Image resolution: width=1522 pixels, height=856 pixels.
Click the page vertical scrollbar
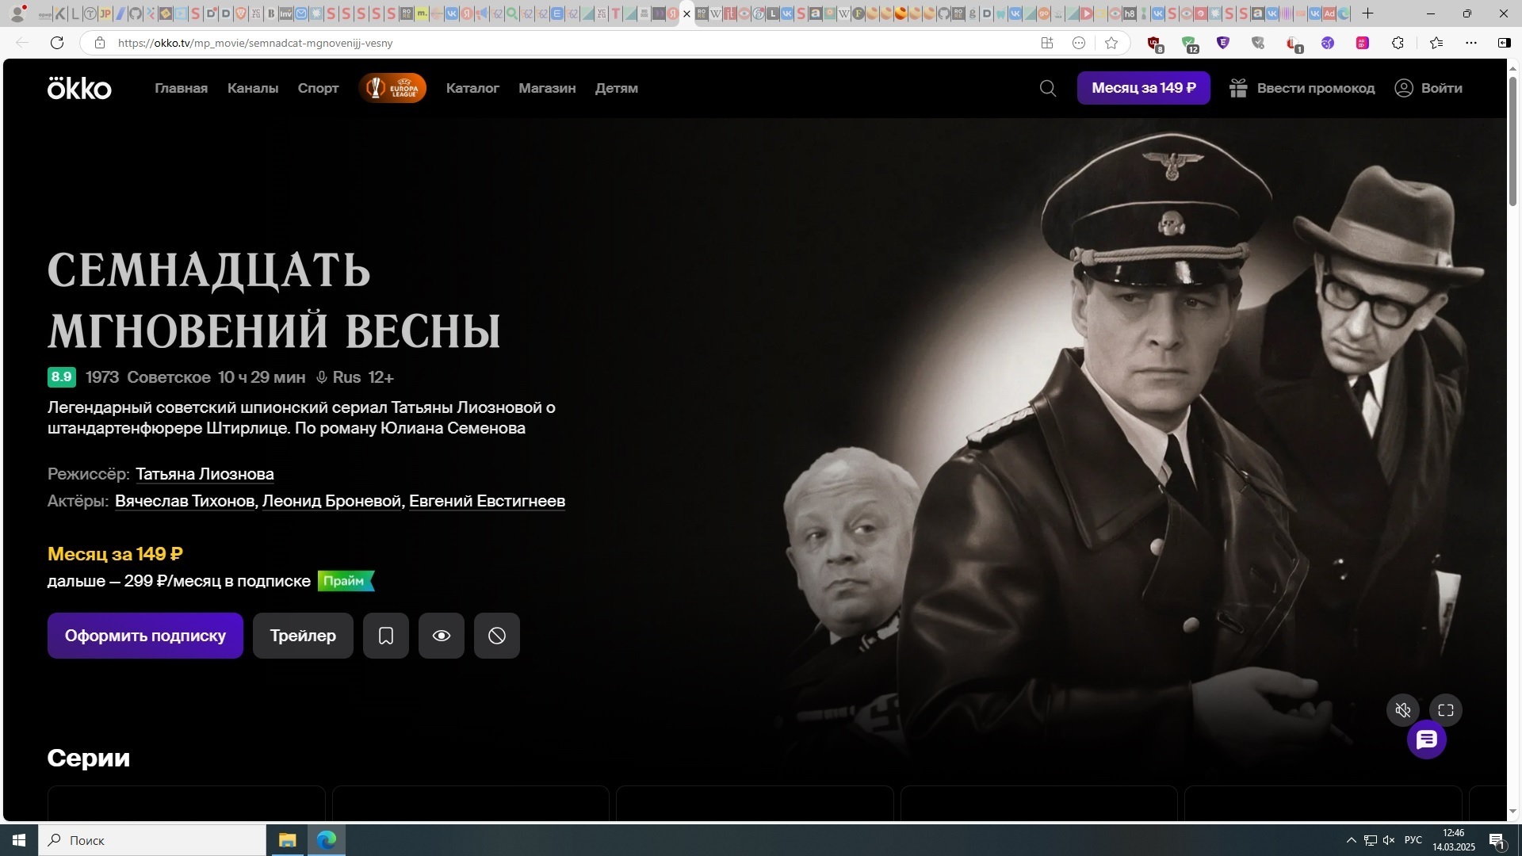[x=1512, y=143]
